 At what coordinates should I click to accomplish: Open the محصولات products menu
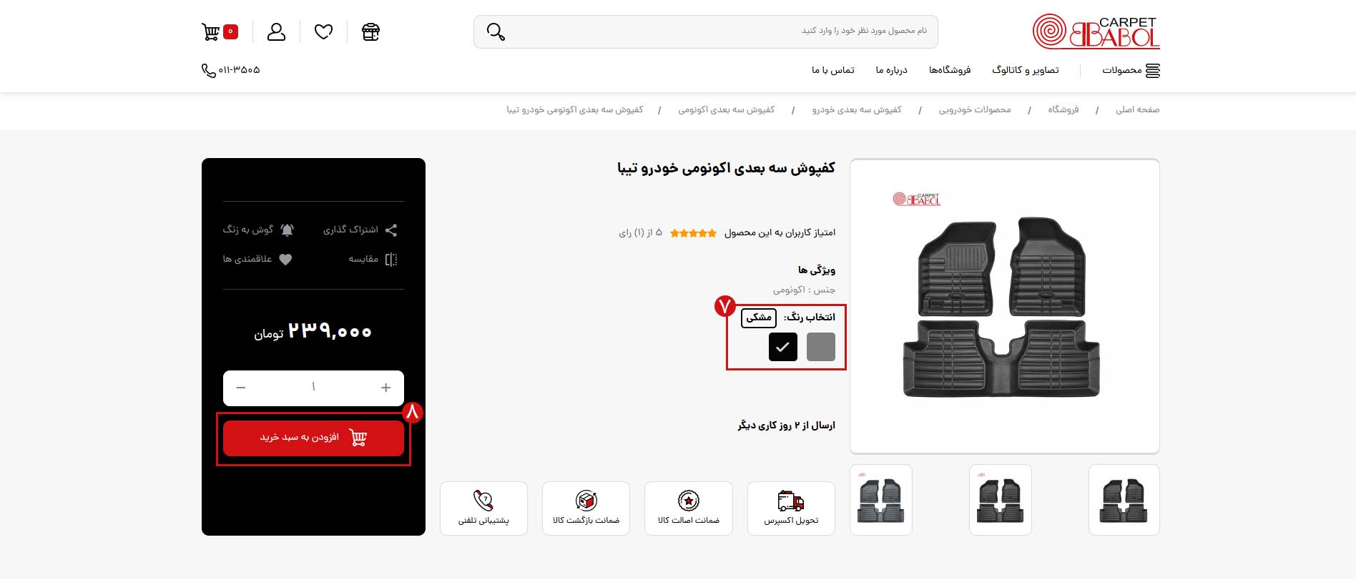1131,70
